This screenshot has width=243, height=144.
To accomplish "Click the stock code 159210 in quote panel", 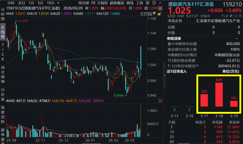I will pos(232,4).
